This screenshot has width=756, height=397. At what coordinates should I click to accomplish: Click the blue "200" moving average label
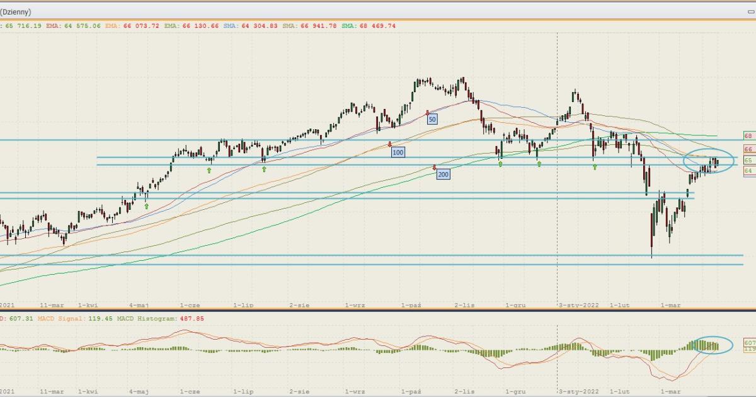pos(443,175)
